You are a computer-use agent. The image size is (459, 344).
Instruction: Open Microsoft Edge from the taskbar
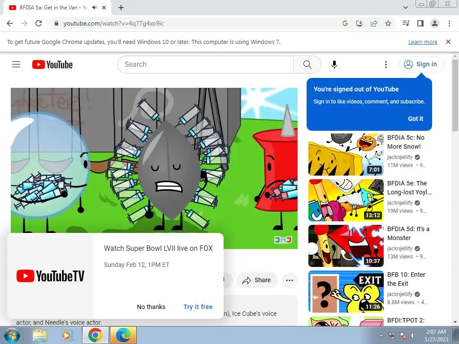tap(123, 335)
